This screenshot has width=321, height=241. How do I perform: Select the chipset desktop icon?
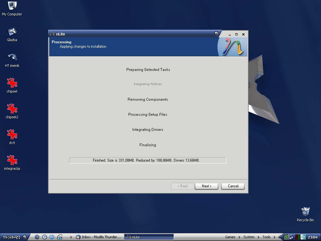coord(12,83)
